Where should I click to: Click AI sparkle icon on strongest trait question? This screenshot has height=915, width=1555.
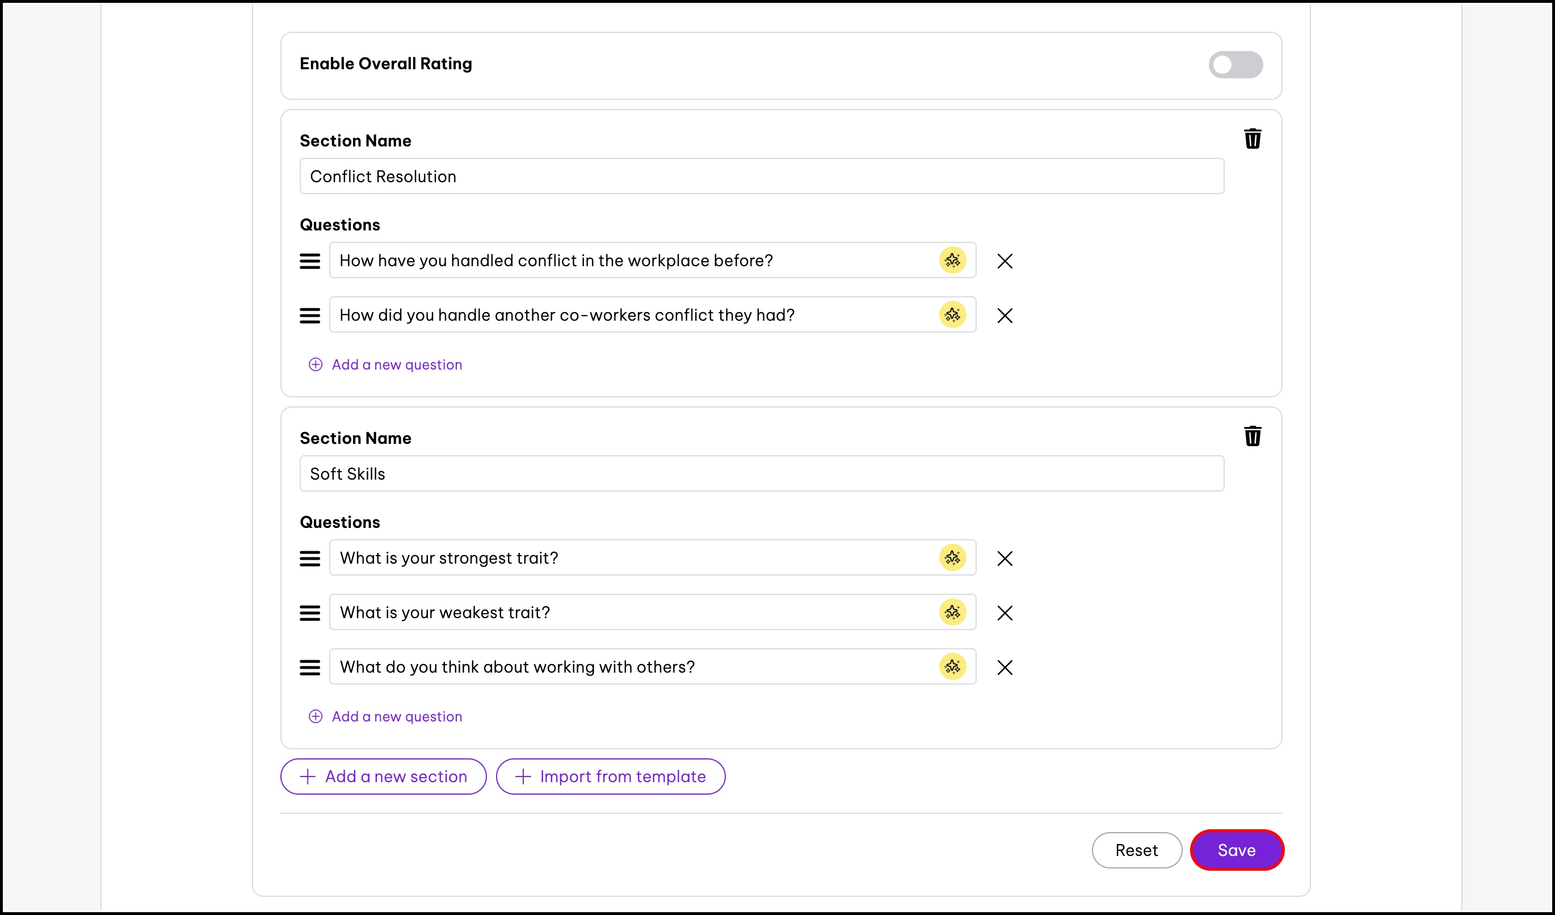tap(952, 558)
